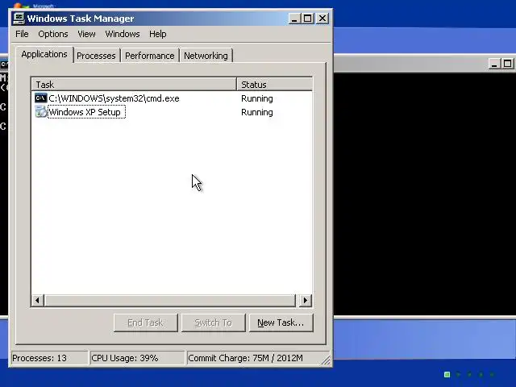Minimize the command prompt window behind
The image size is (516, 387).
[x=494, y=64]
